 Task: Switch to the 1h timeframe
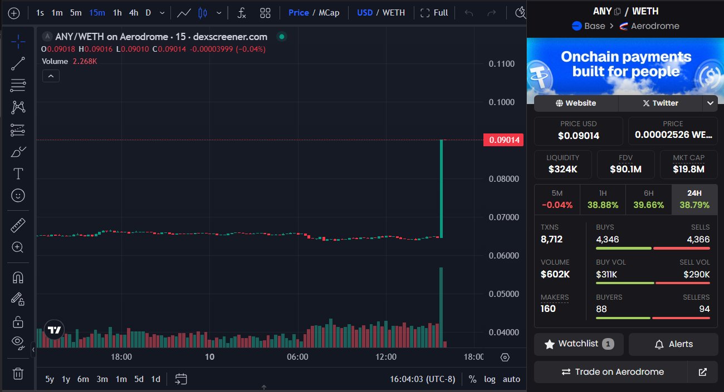[x=117, y=13]
